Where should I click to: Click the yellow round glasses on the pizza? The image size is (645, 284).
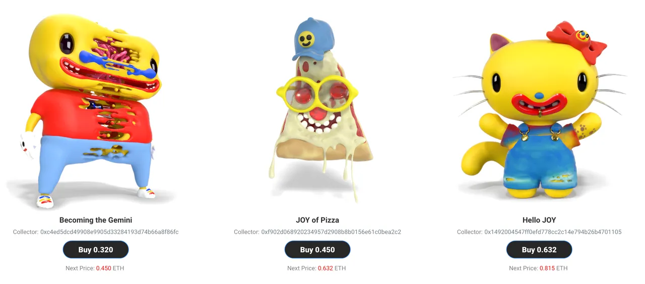click(x=317, y=93)
